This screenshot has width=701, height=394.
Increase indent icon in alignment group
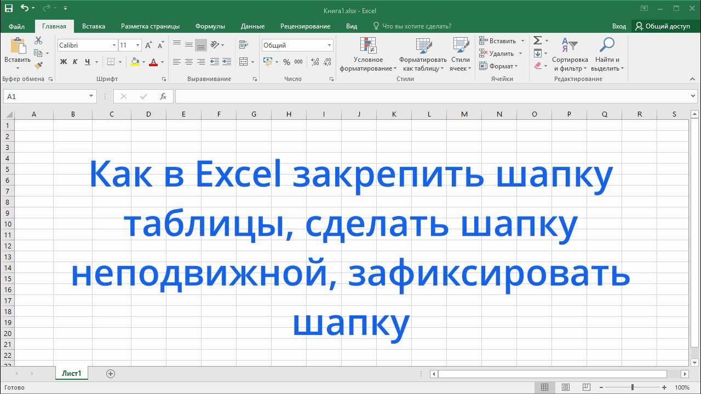coord(227,62)
